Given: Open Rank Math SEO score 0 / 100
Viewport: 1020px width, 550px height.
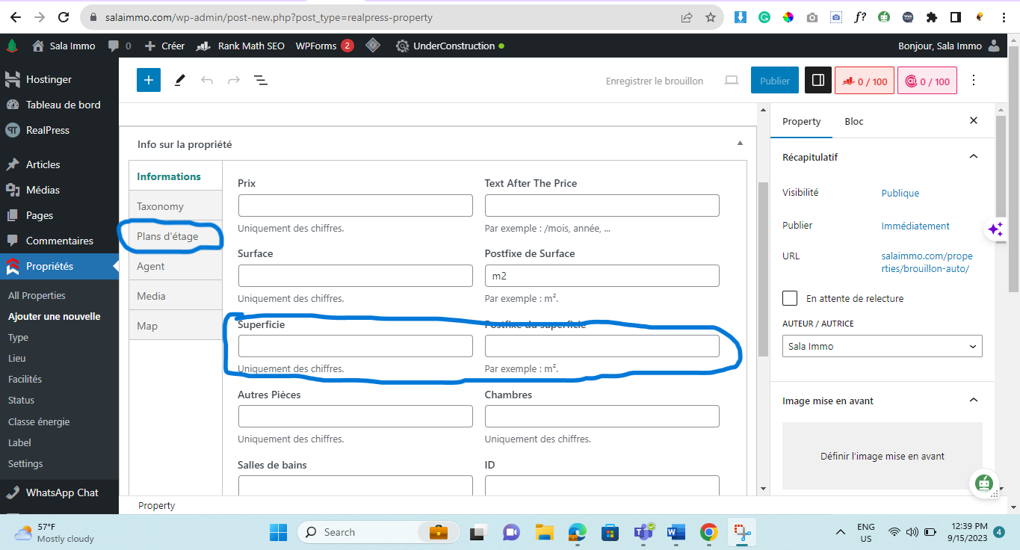Looking at the screenshot, I should (865, 81).
